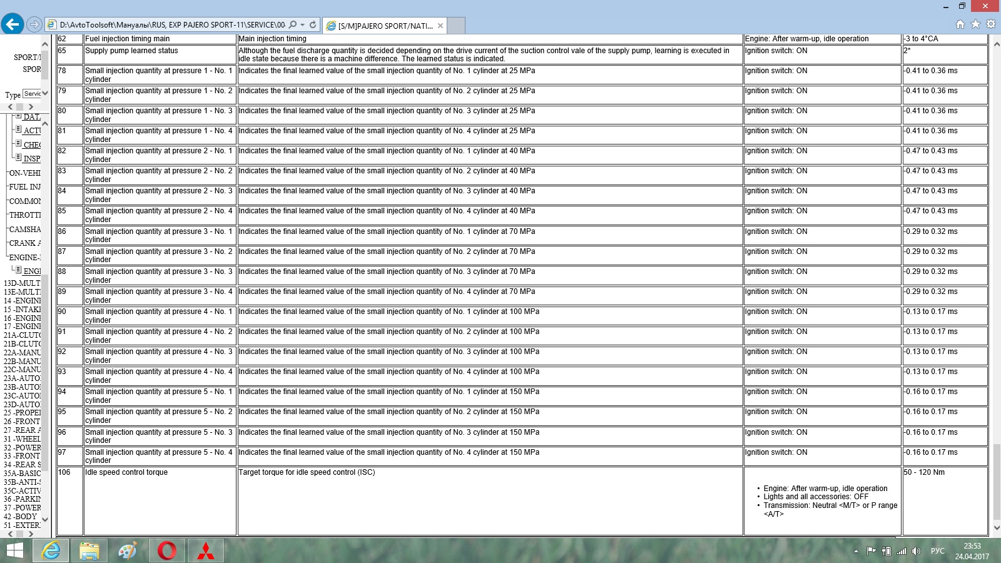Open a new blank tab
Viewport: 1001px width, 563px height.
click(x=456, y=26)
